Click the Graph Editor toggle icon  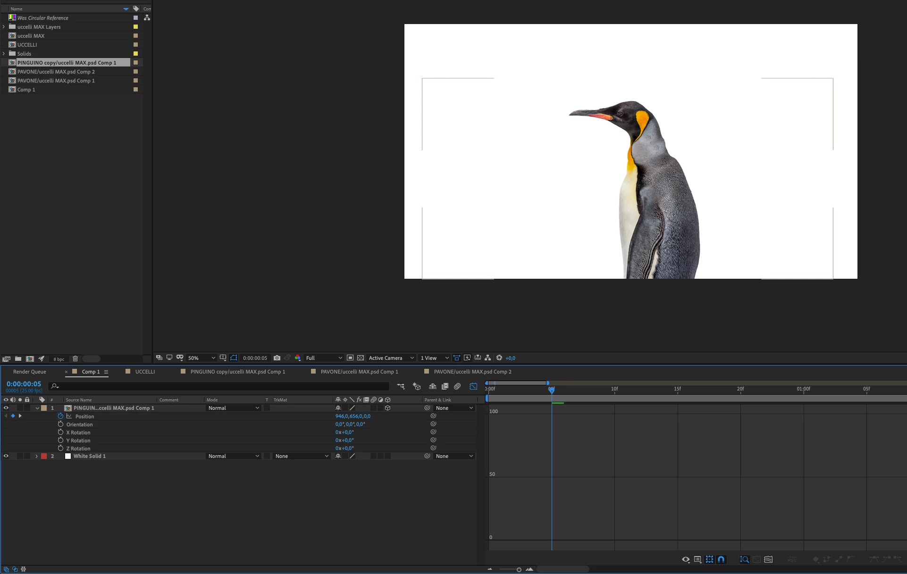pyautogui.click(x=473, y=386)
